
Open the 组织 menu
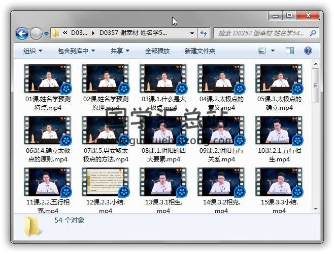pos(32,51)
